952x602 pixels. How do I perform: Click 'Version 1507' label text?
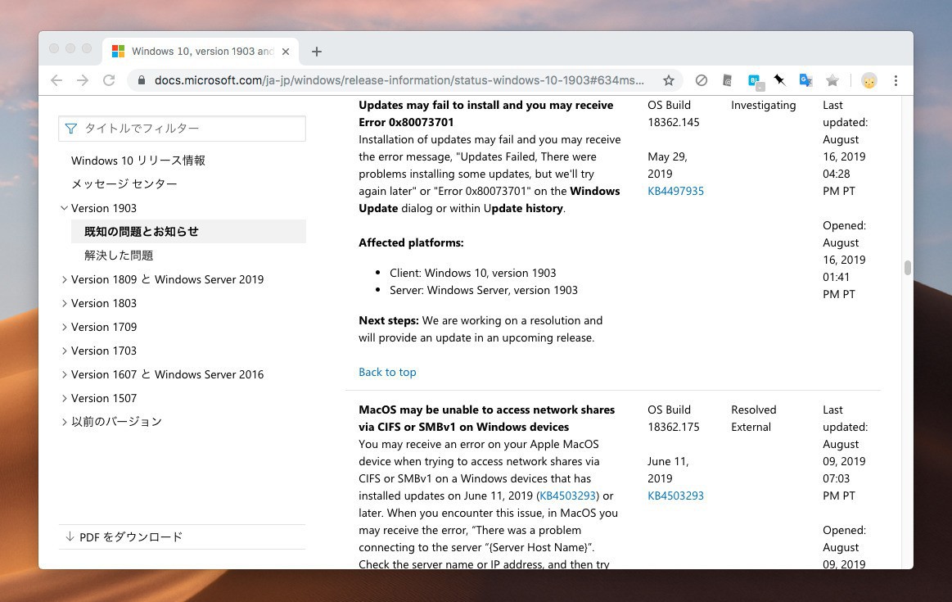104,398
